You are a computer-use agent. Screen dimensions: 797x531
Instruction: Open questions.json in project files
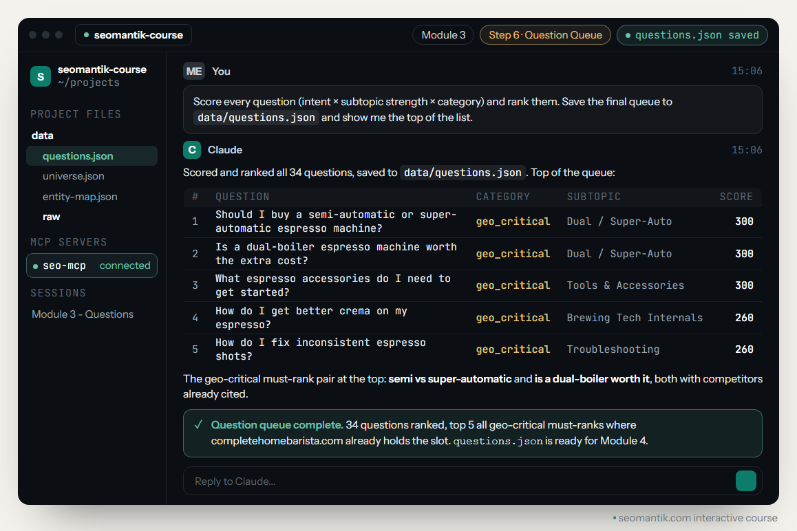click(x=92, y=156)
